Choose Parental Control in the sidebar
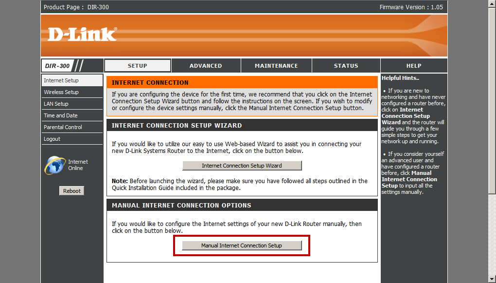 63,127
